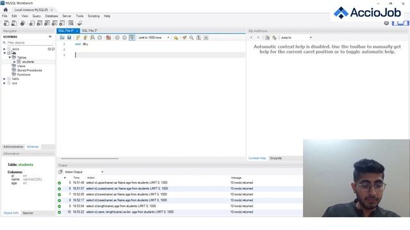This screenshot has width=410, height=230.
Task: Click the editor horizontal scrollbar
Action: tap(90, 158)
